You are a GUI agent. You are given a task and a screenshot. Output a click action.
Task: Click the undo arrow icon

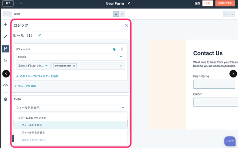click(x=226, y=14)
